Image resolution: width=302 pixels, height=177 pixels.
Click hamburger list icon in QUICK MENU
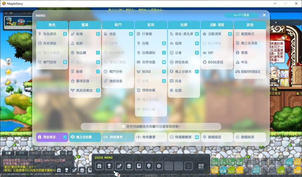point(188,166)
